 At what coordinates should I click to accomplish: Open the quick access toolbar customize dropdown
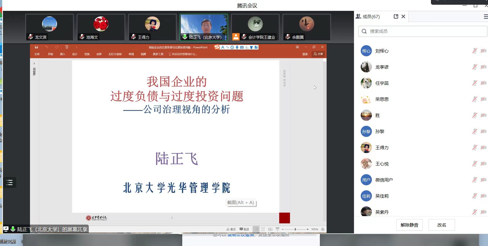coord(76,47)
